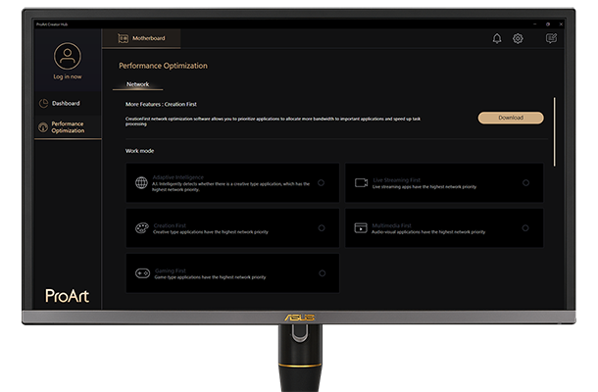Screen dimensions: 598x392
Task: Click the feedback note icon
Action: pos(551,38)
